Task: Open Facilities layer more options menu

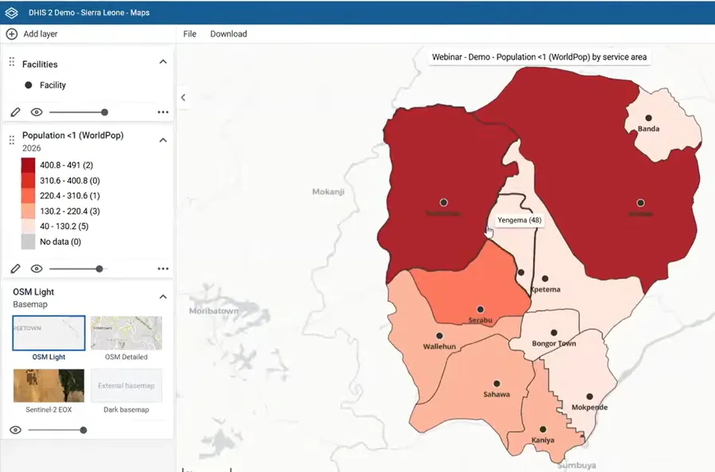Action: pyautogui.click(x=163, y=112)
